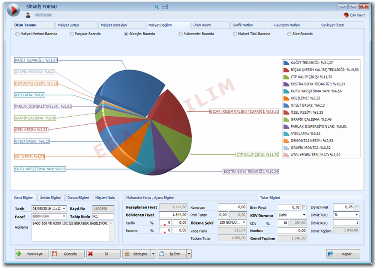Click the blue arrow Kapat icon
The height and width of the screenshot is (268, 375).
click(331, 254)
